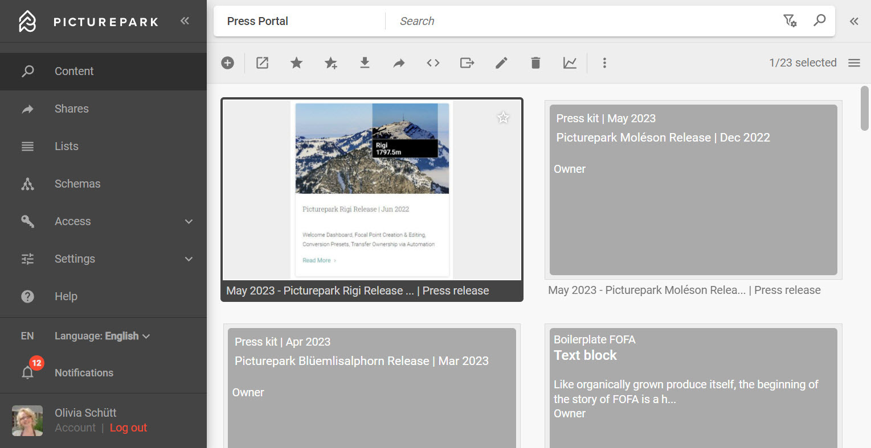Image resolution: width=871 pixels, height=448 pixels.
Task: Click the Press Portal channel selector
Action: pyautogui.click(x=299, y=21)
